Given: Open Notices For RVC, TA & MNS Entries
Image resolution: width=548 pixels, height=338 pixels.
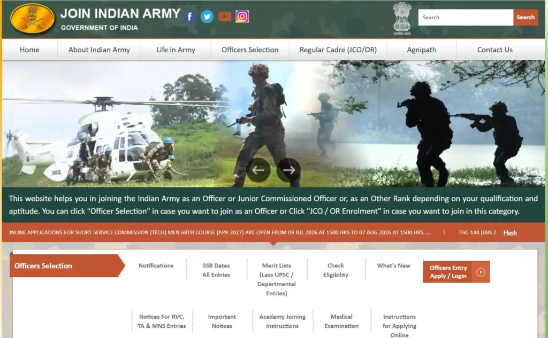Looking at the screenshot, I should click(162, 321).
